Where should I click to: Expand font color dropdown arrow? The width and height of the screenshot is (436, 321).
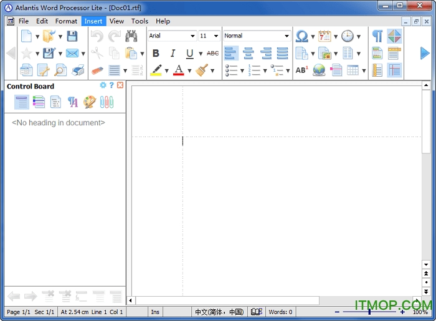click(x=189, y=70)
